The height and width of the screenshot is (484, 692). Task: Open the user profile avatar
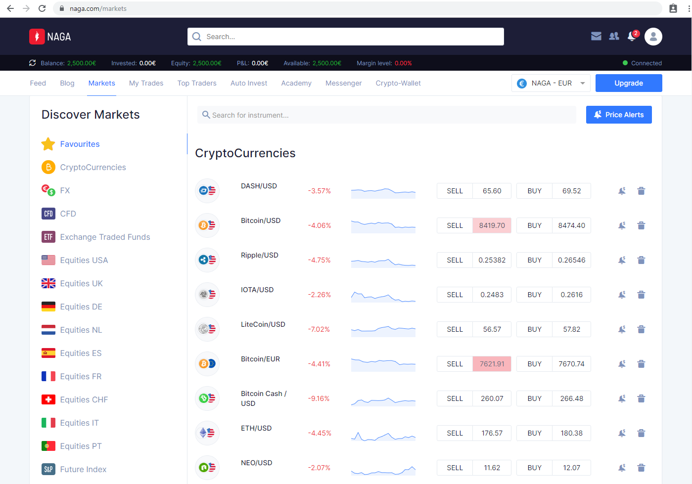point(653,37)
